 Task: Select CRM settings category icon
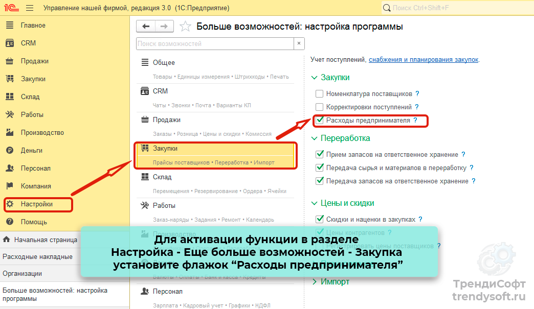pos(145,91)
